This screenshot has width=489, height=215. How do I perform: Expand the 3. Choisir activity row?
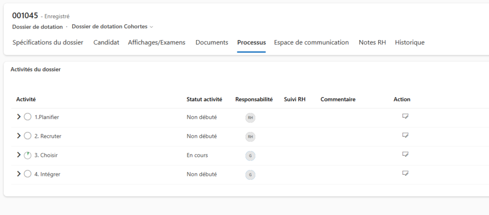point(19,155)
